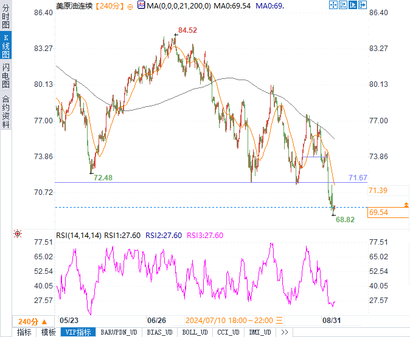Click the RSI1:27.60 value
The width and height of the screenshot is (410, 337).
[122, 236]
